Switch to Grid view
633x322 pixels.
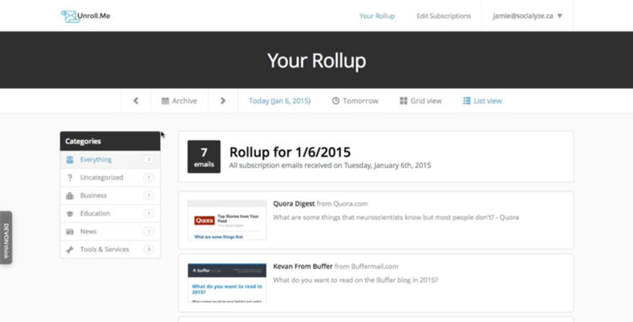[421, 101]
